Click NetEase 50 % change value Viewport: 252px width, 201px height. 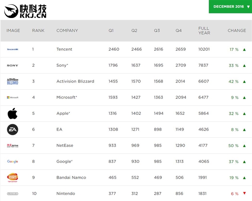234,146
